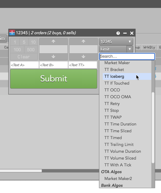Select TT Time Duration option
Screen dimensions: 161x193
[127, 124]
